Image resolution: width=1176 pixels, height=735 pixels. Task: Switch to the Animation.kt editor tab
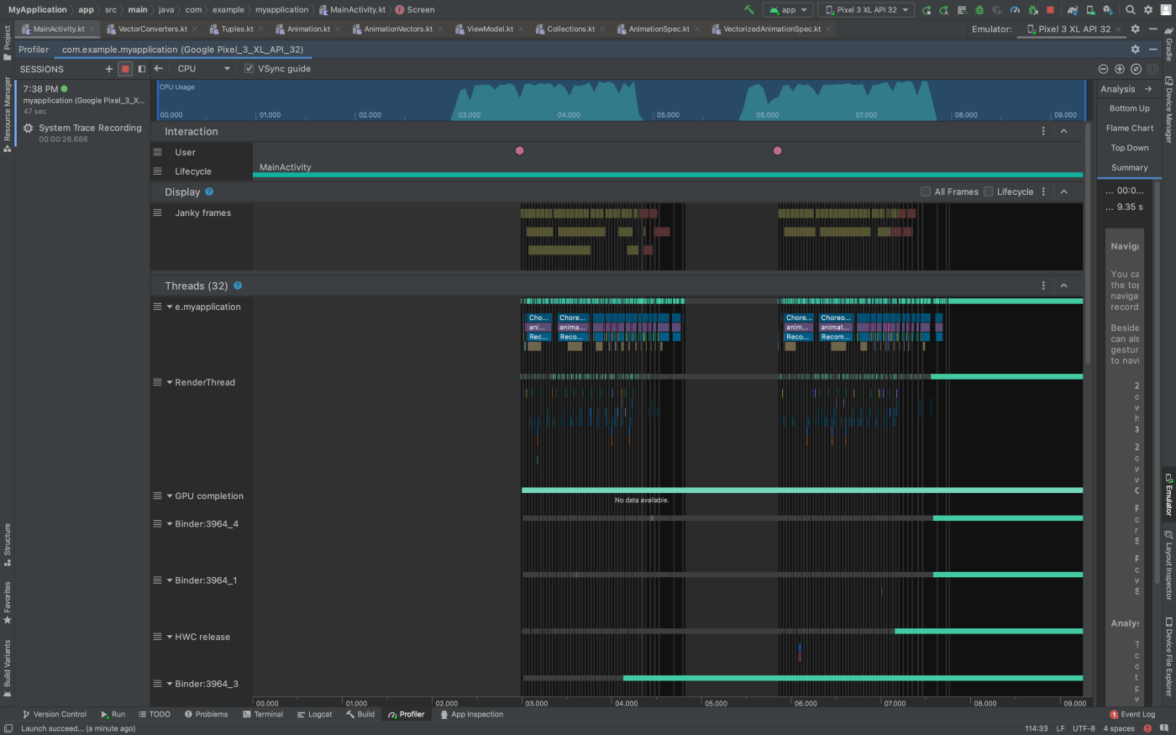[x=308, y=29]
